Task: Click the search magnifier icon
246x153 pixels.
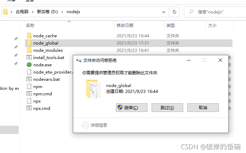Action: pyautogui.click(x=191, y=12)
